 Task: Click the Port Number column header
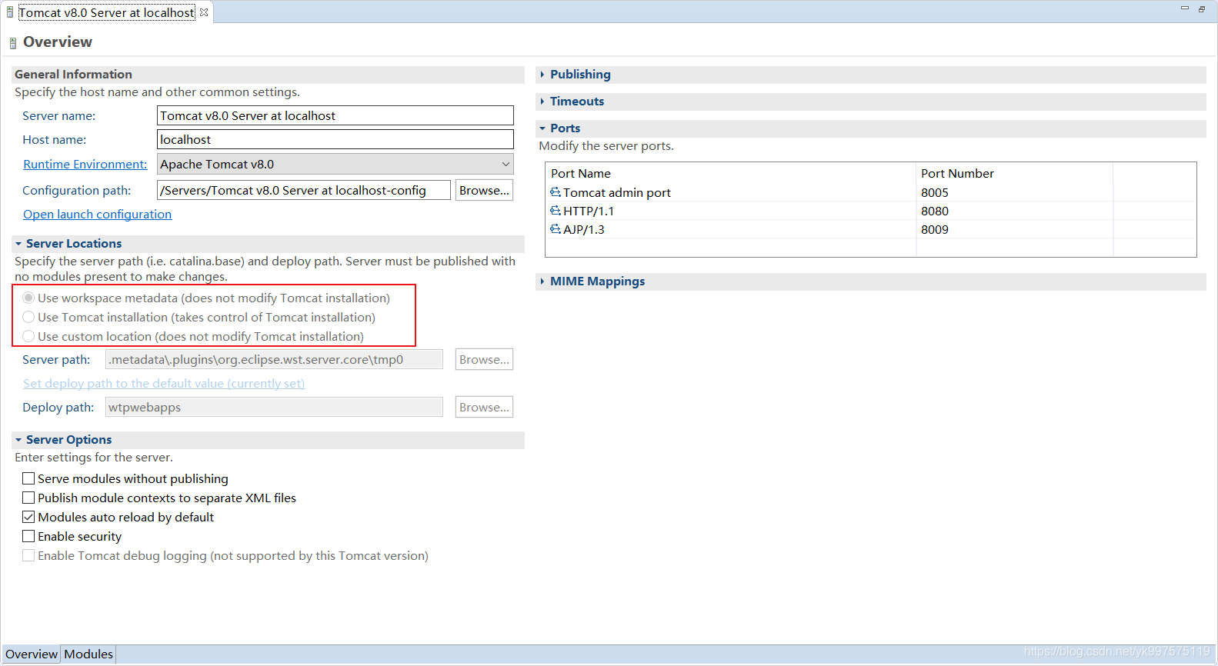pyautogui.click(x=1014, y=173)
